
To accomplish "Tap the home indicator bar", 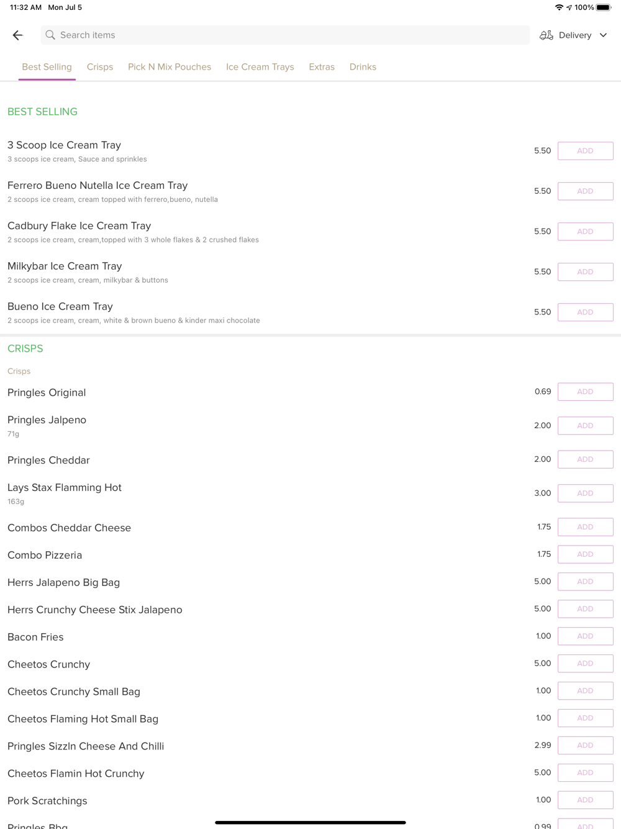I will click(310, 822).
